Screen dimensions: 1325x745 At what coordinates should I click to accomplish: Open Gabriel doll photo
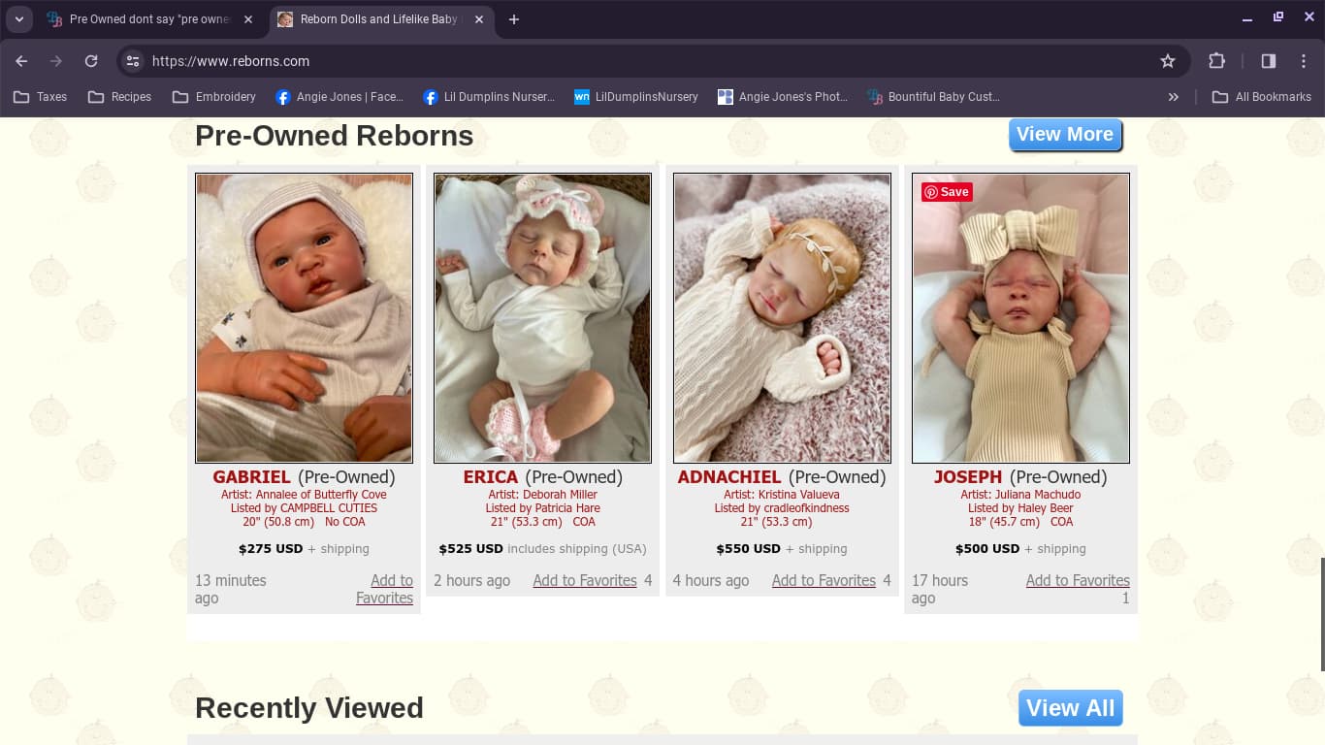point(304,318)
